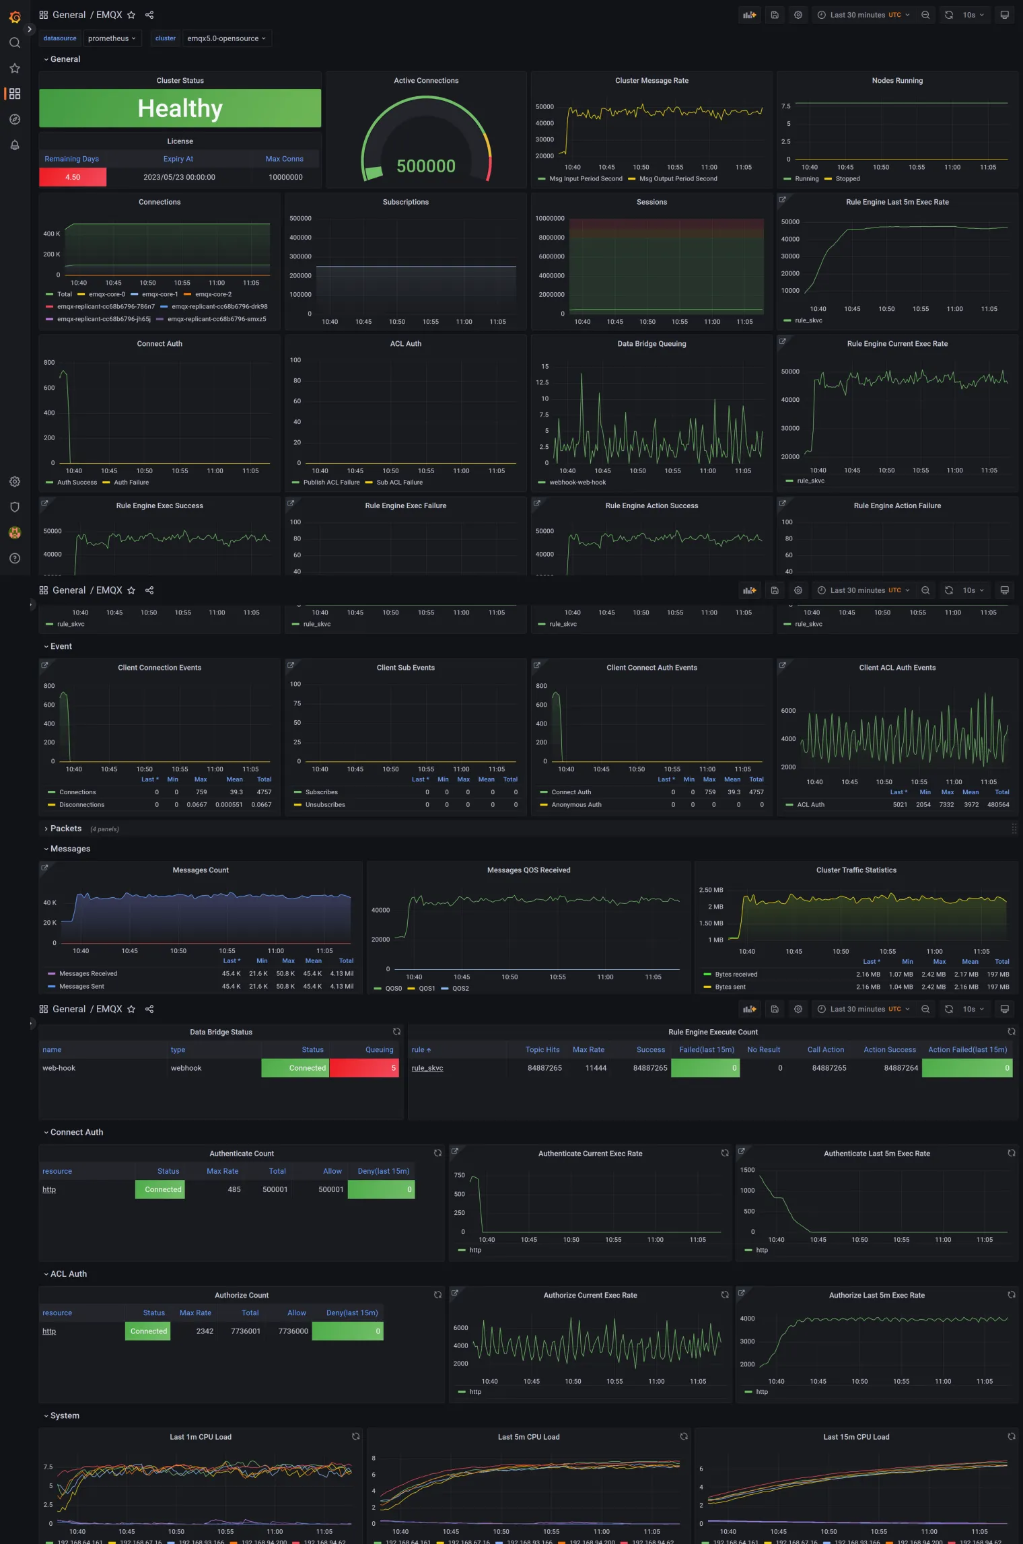1023x1544 pixels.
Task: Click the Rule Engine Execute Count refresh-arrows icon
Action: click(1011, 1032)
